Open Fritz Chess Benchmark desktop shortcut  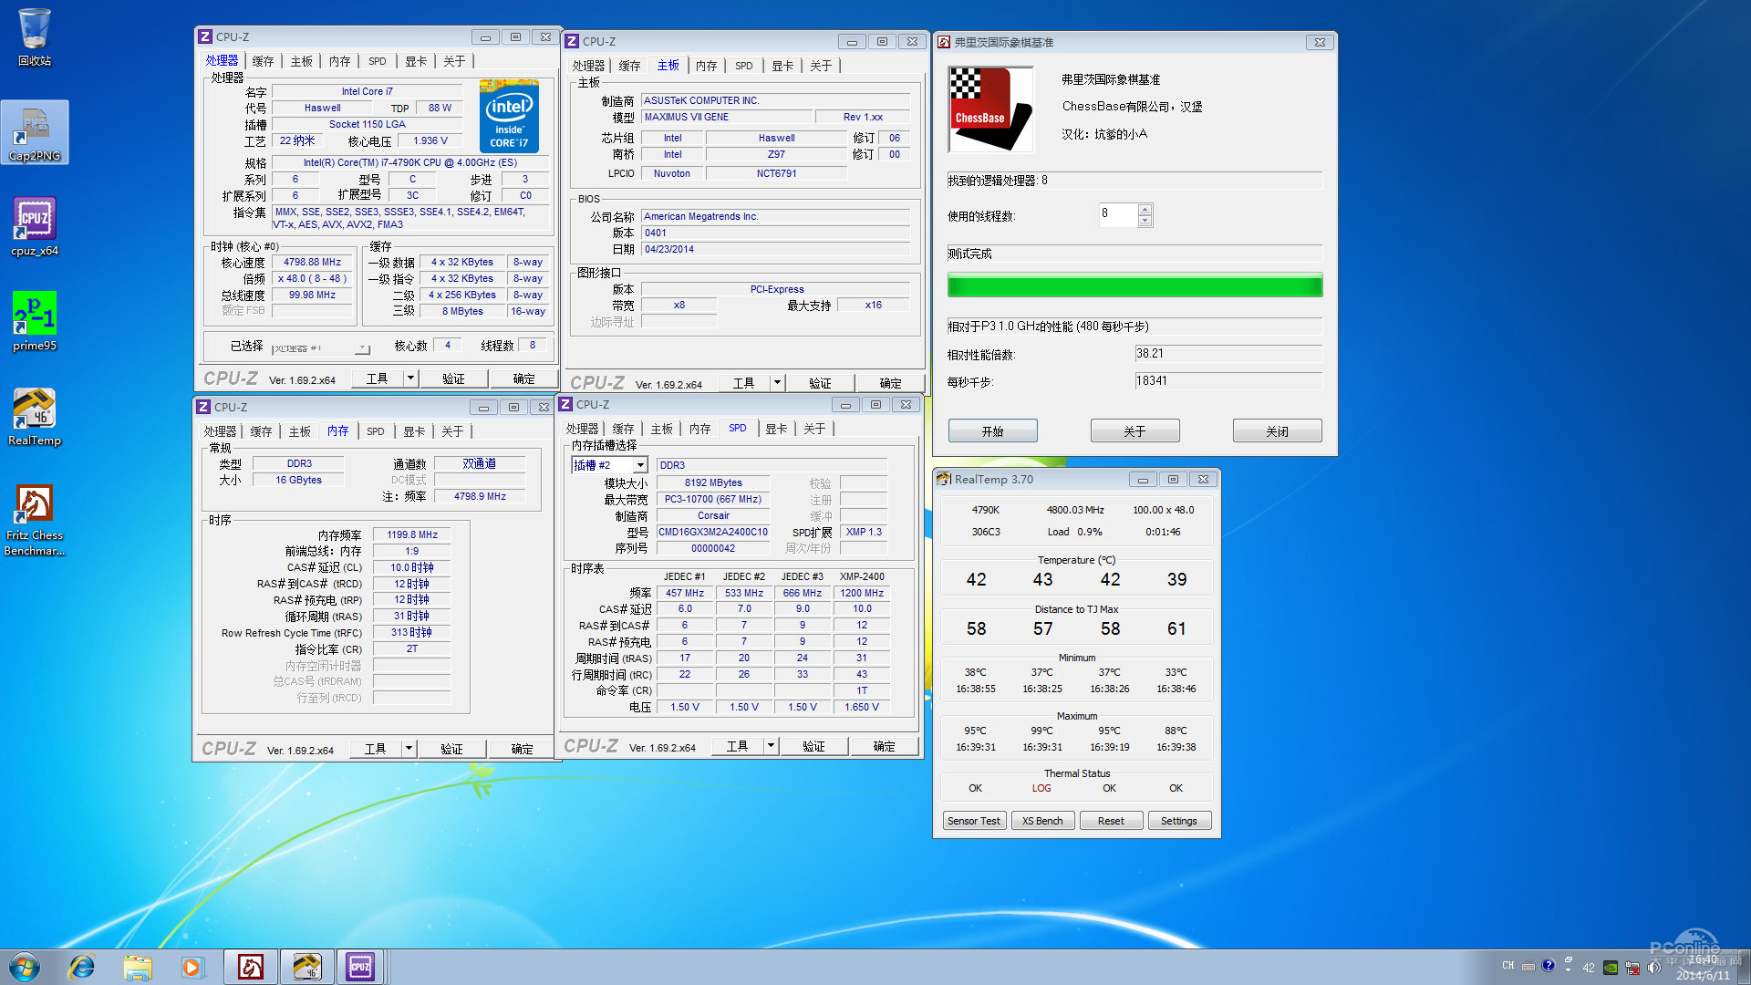pos(35,519)
